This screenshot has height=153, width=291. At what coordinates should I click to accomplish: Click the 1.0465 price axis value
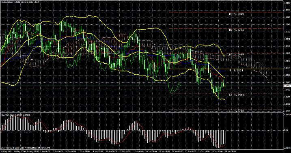click(287, 82)
